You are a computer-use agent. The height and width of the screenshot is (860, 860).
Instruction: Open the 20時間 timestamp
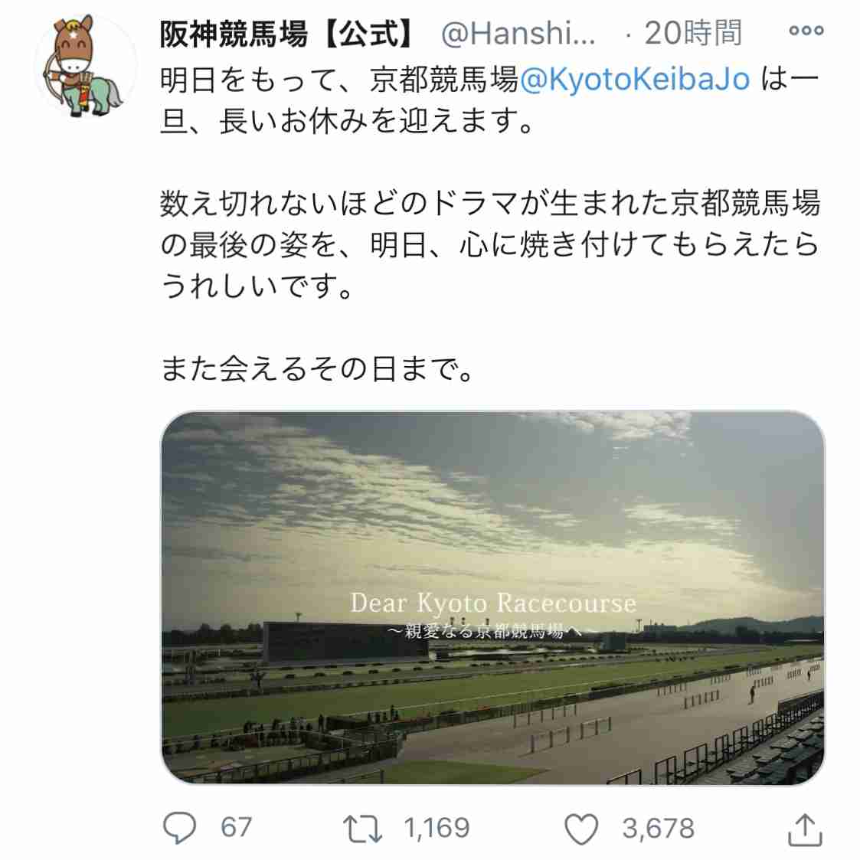(x=693, y=33)
